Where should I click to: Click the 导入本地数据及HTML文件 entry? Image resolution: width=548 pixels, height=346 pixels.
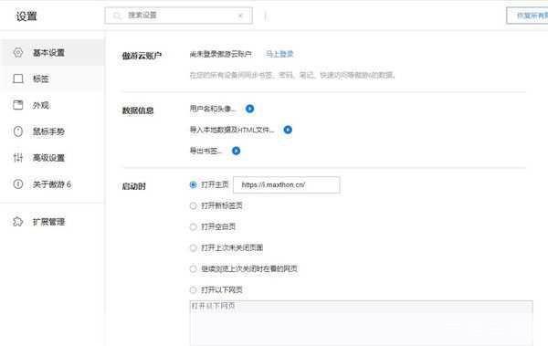(x=232, y=130)
